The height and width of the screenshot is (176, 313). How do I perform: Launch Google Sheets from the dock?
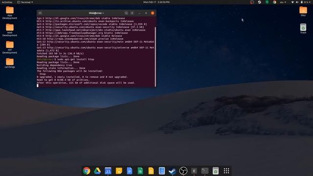pos(140,171)
